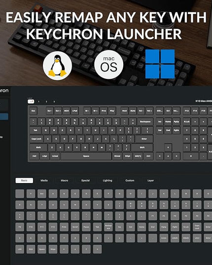The width and height of the screenshot is (212, 265).
Task: Select the Basic keycode tab
Action: coord(24,181)
